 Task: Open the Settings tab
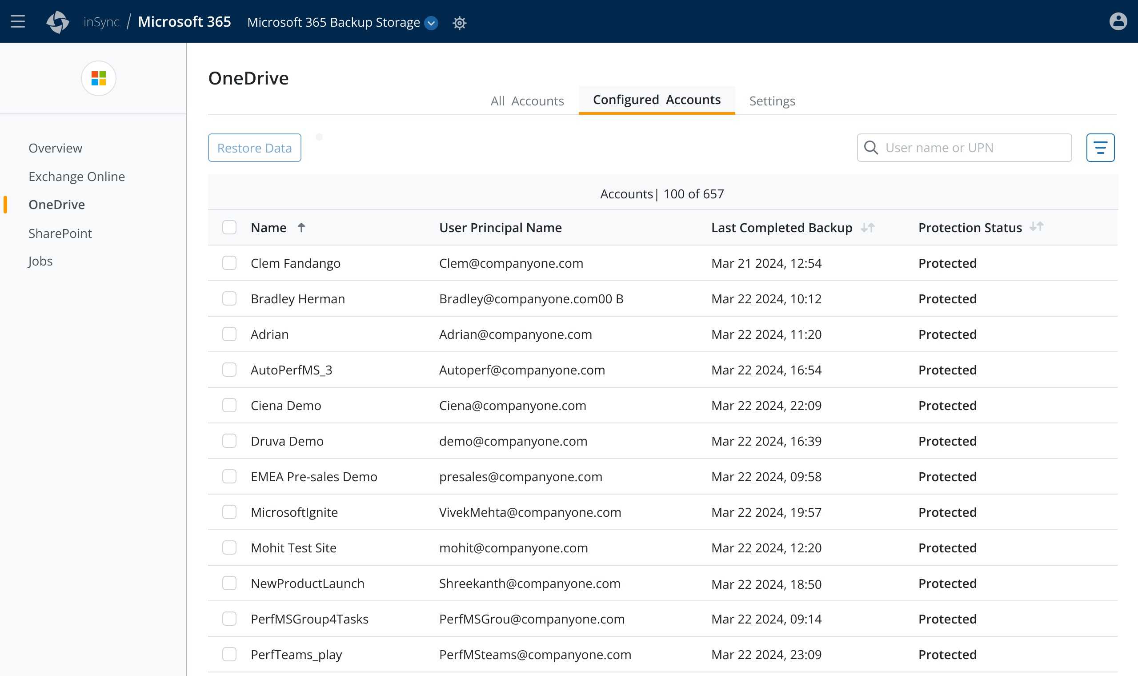coord(772,101)
